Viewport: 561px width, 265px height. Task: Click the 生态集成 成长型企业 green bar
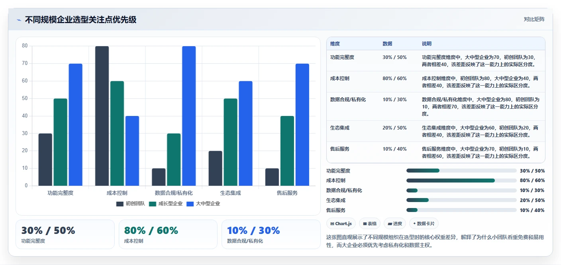coord(230,142)
